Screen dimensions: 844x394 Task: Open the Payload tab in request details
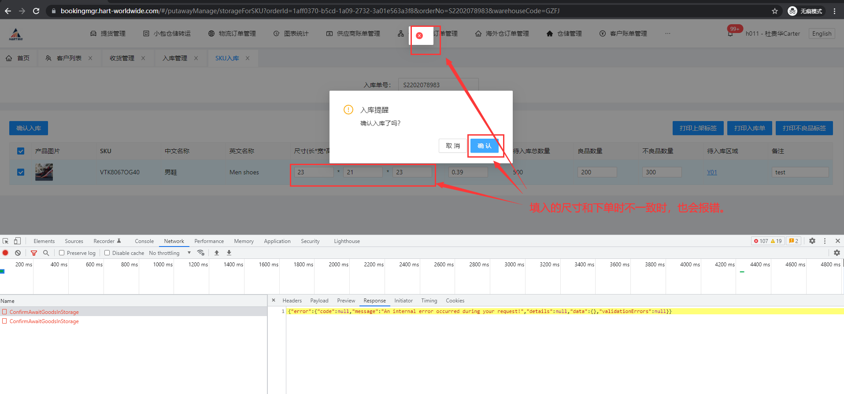319,301
